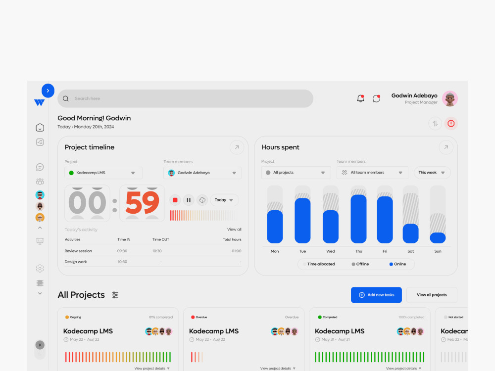
Task: Open the Completed Kodecamp LMS card title
Action: tap(340, 331)
